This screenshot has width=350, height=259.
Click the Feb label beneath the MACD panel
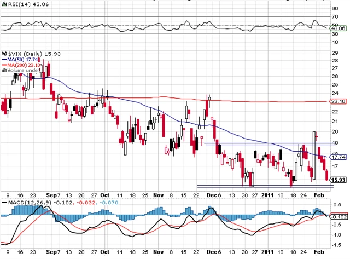pyautogui.click(x=319, y=252)
